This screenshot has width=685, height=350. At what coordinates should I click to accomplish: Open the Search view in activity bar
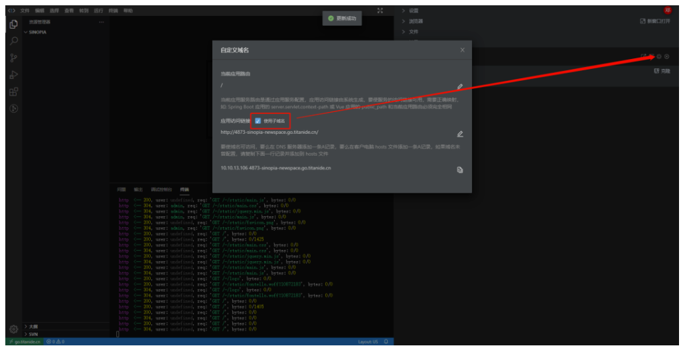point(13,41)
